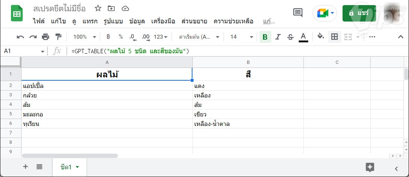Open the merge cells options arrow
The width and height of the screenshot is (409, 177).
358,37
